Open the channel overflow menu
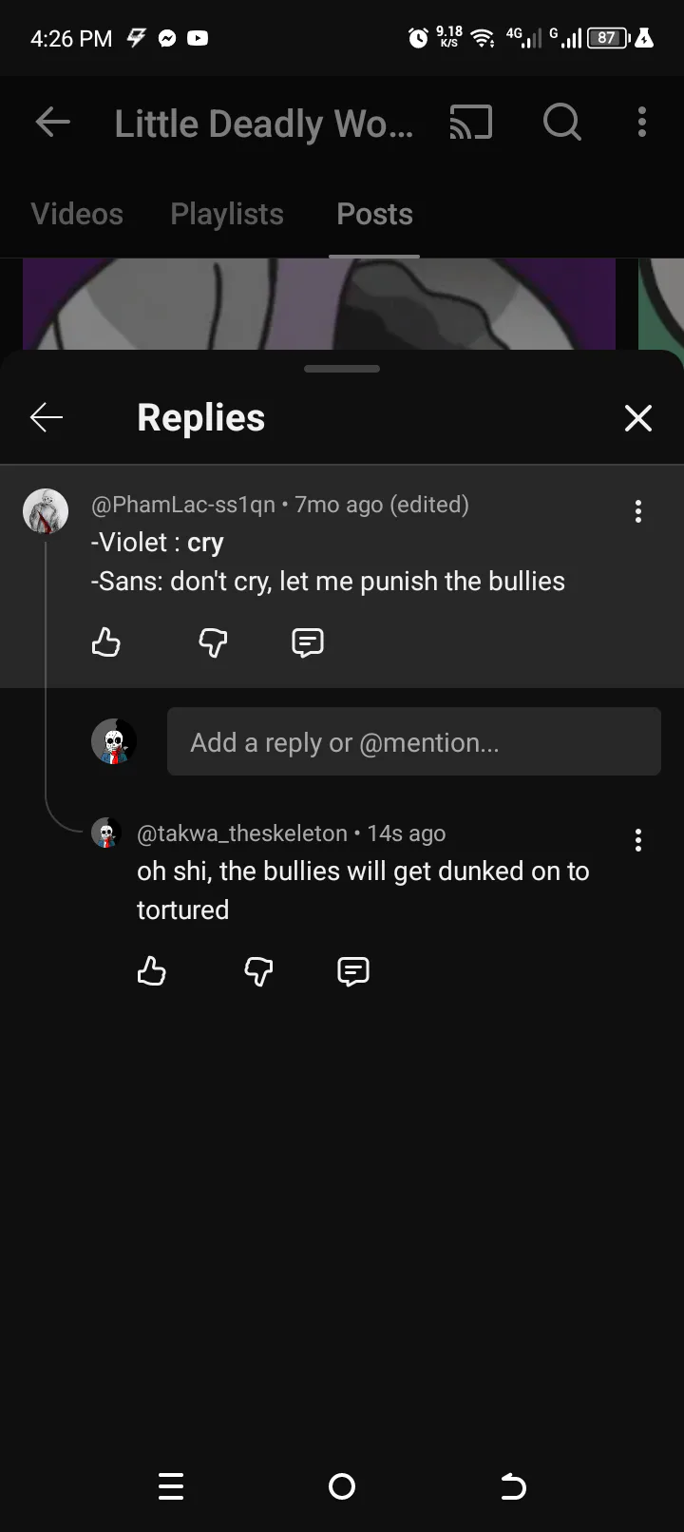 click(642, 123)
